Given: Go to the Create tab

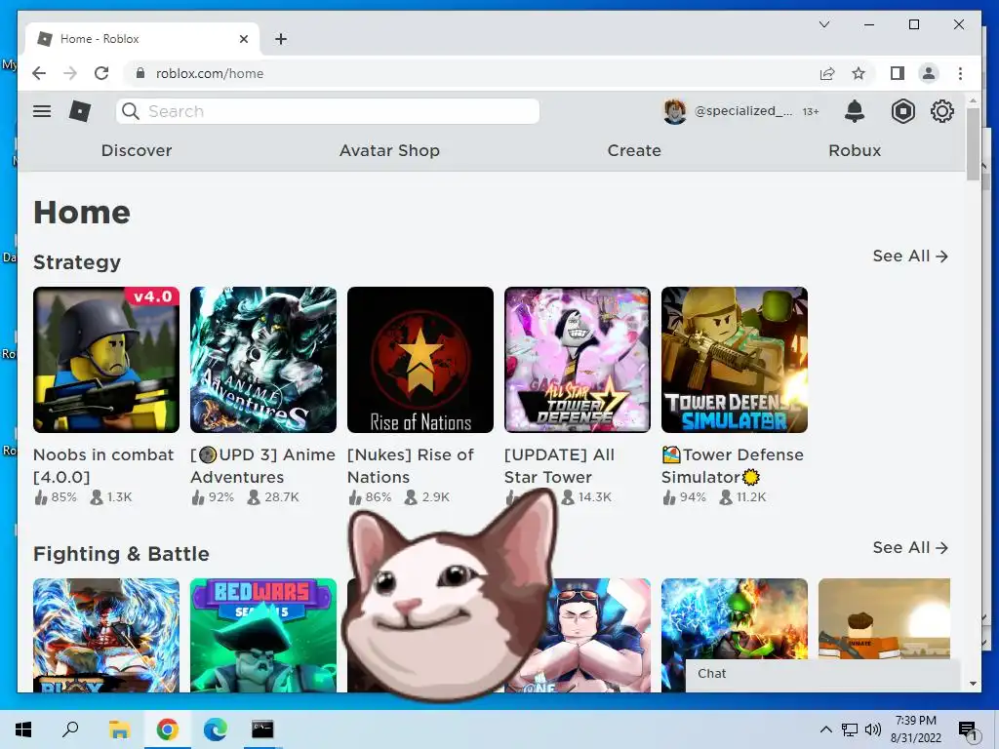Looking at the screenshot, I should 634,150.
